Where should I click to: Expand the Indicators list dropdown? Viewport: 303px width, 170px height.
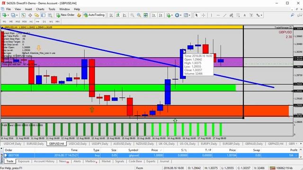[172, 15]
